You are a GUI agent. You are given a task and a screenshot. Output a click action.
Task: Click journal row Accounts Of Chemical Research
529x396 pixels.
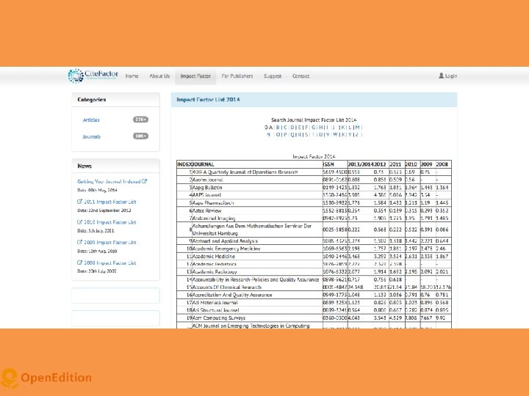(314, 287)
